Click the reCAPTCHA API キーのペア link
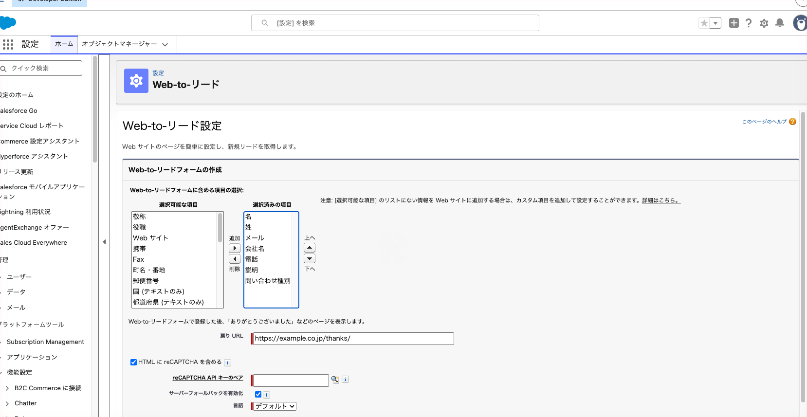 (208, 378)
